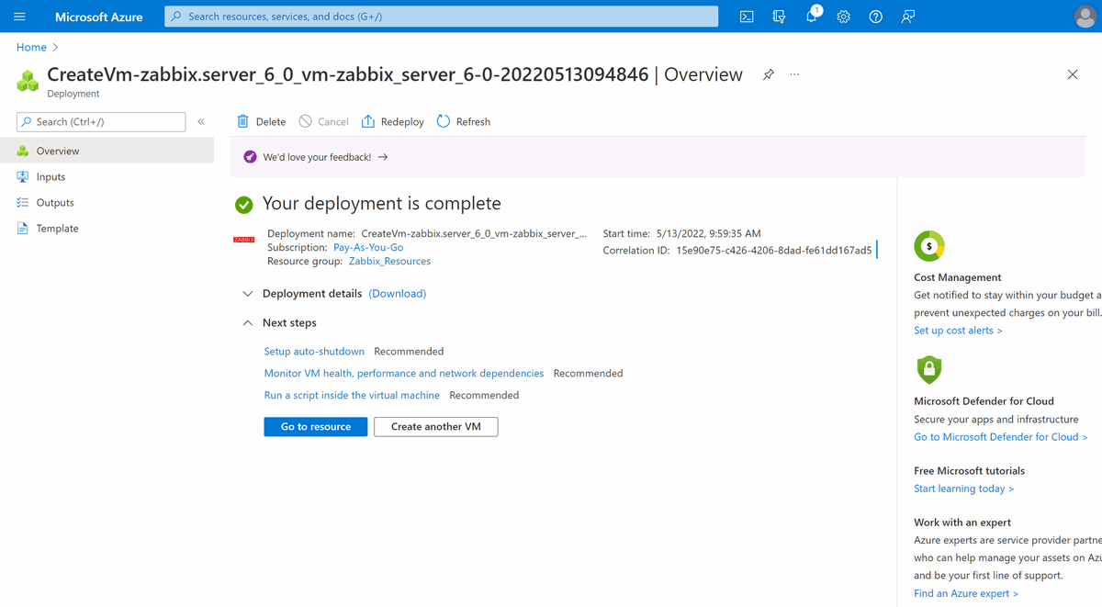
Task: Open Setup auto-shutdown link
Action: pos(314,352)
